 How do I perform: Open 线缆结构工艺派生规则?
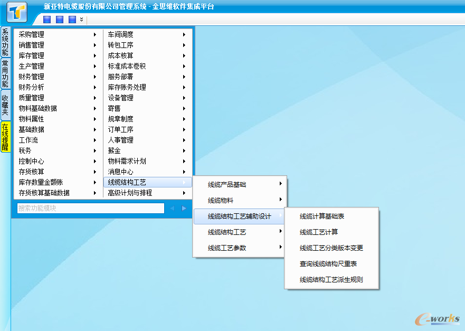(x=331, y=279)
